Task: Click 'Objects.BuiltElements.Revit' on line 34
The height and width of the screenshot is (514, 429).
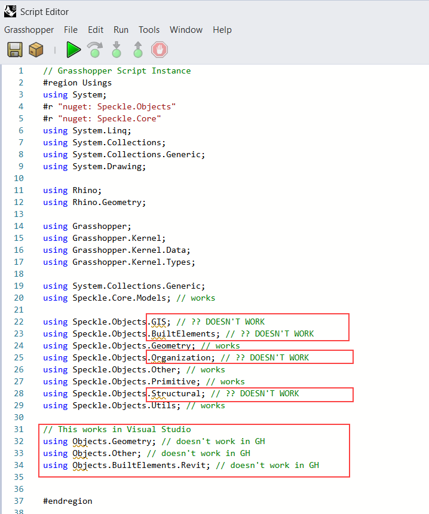Action: click(x=139, y=466)
